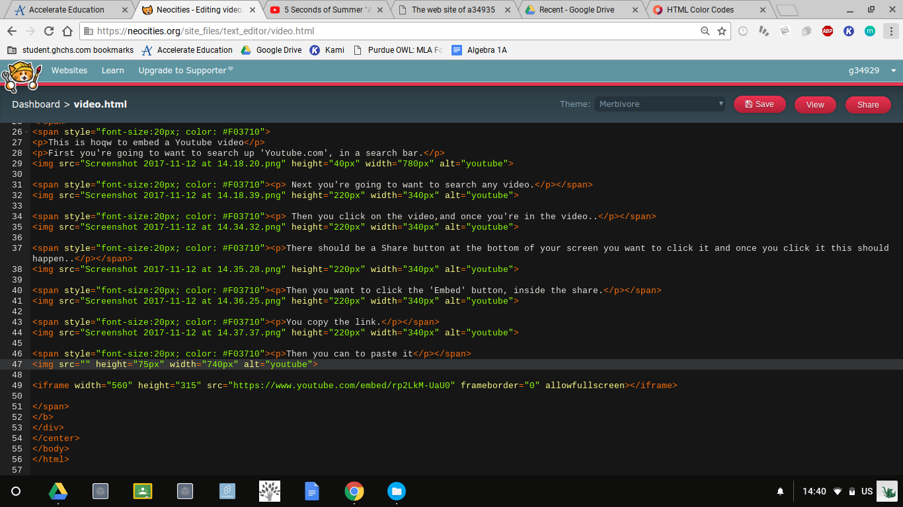Viewport: 903px width, 507px height.
Task: Close the Accelerate Education tab
Action: point(124,10)
